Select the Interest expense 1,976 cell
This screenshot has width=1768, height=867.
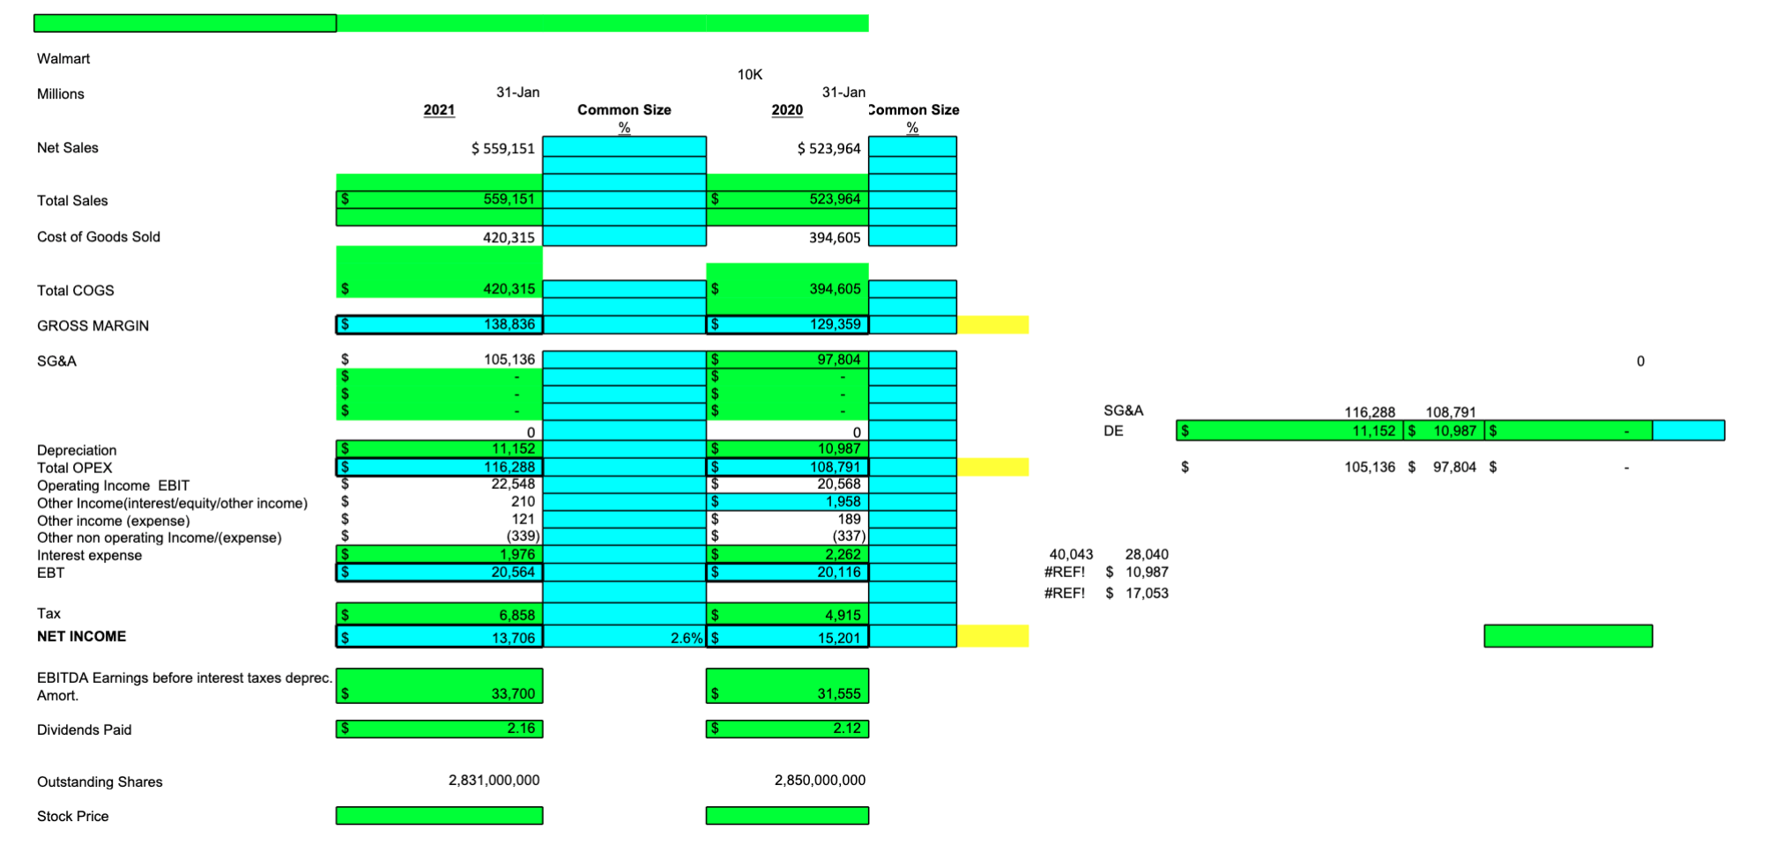[438, 554]
